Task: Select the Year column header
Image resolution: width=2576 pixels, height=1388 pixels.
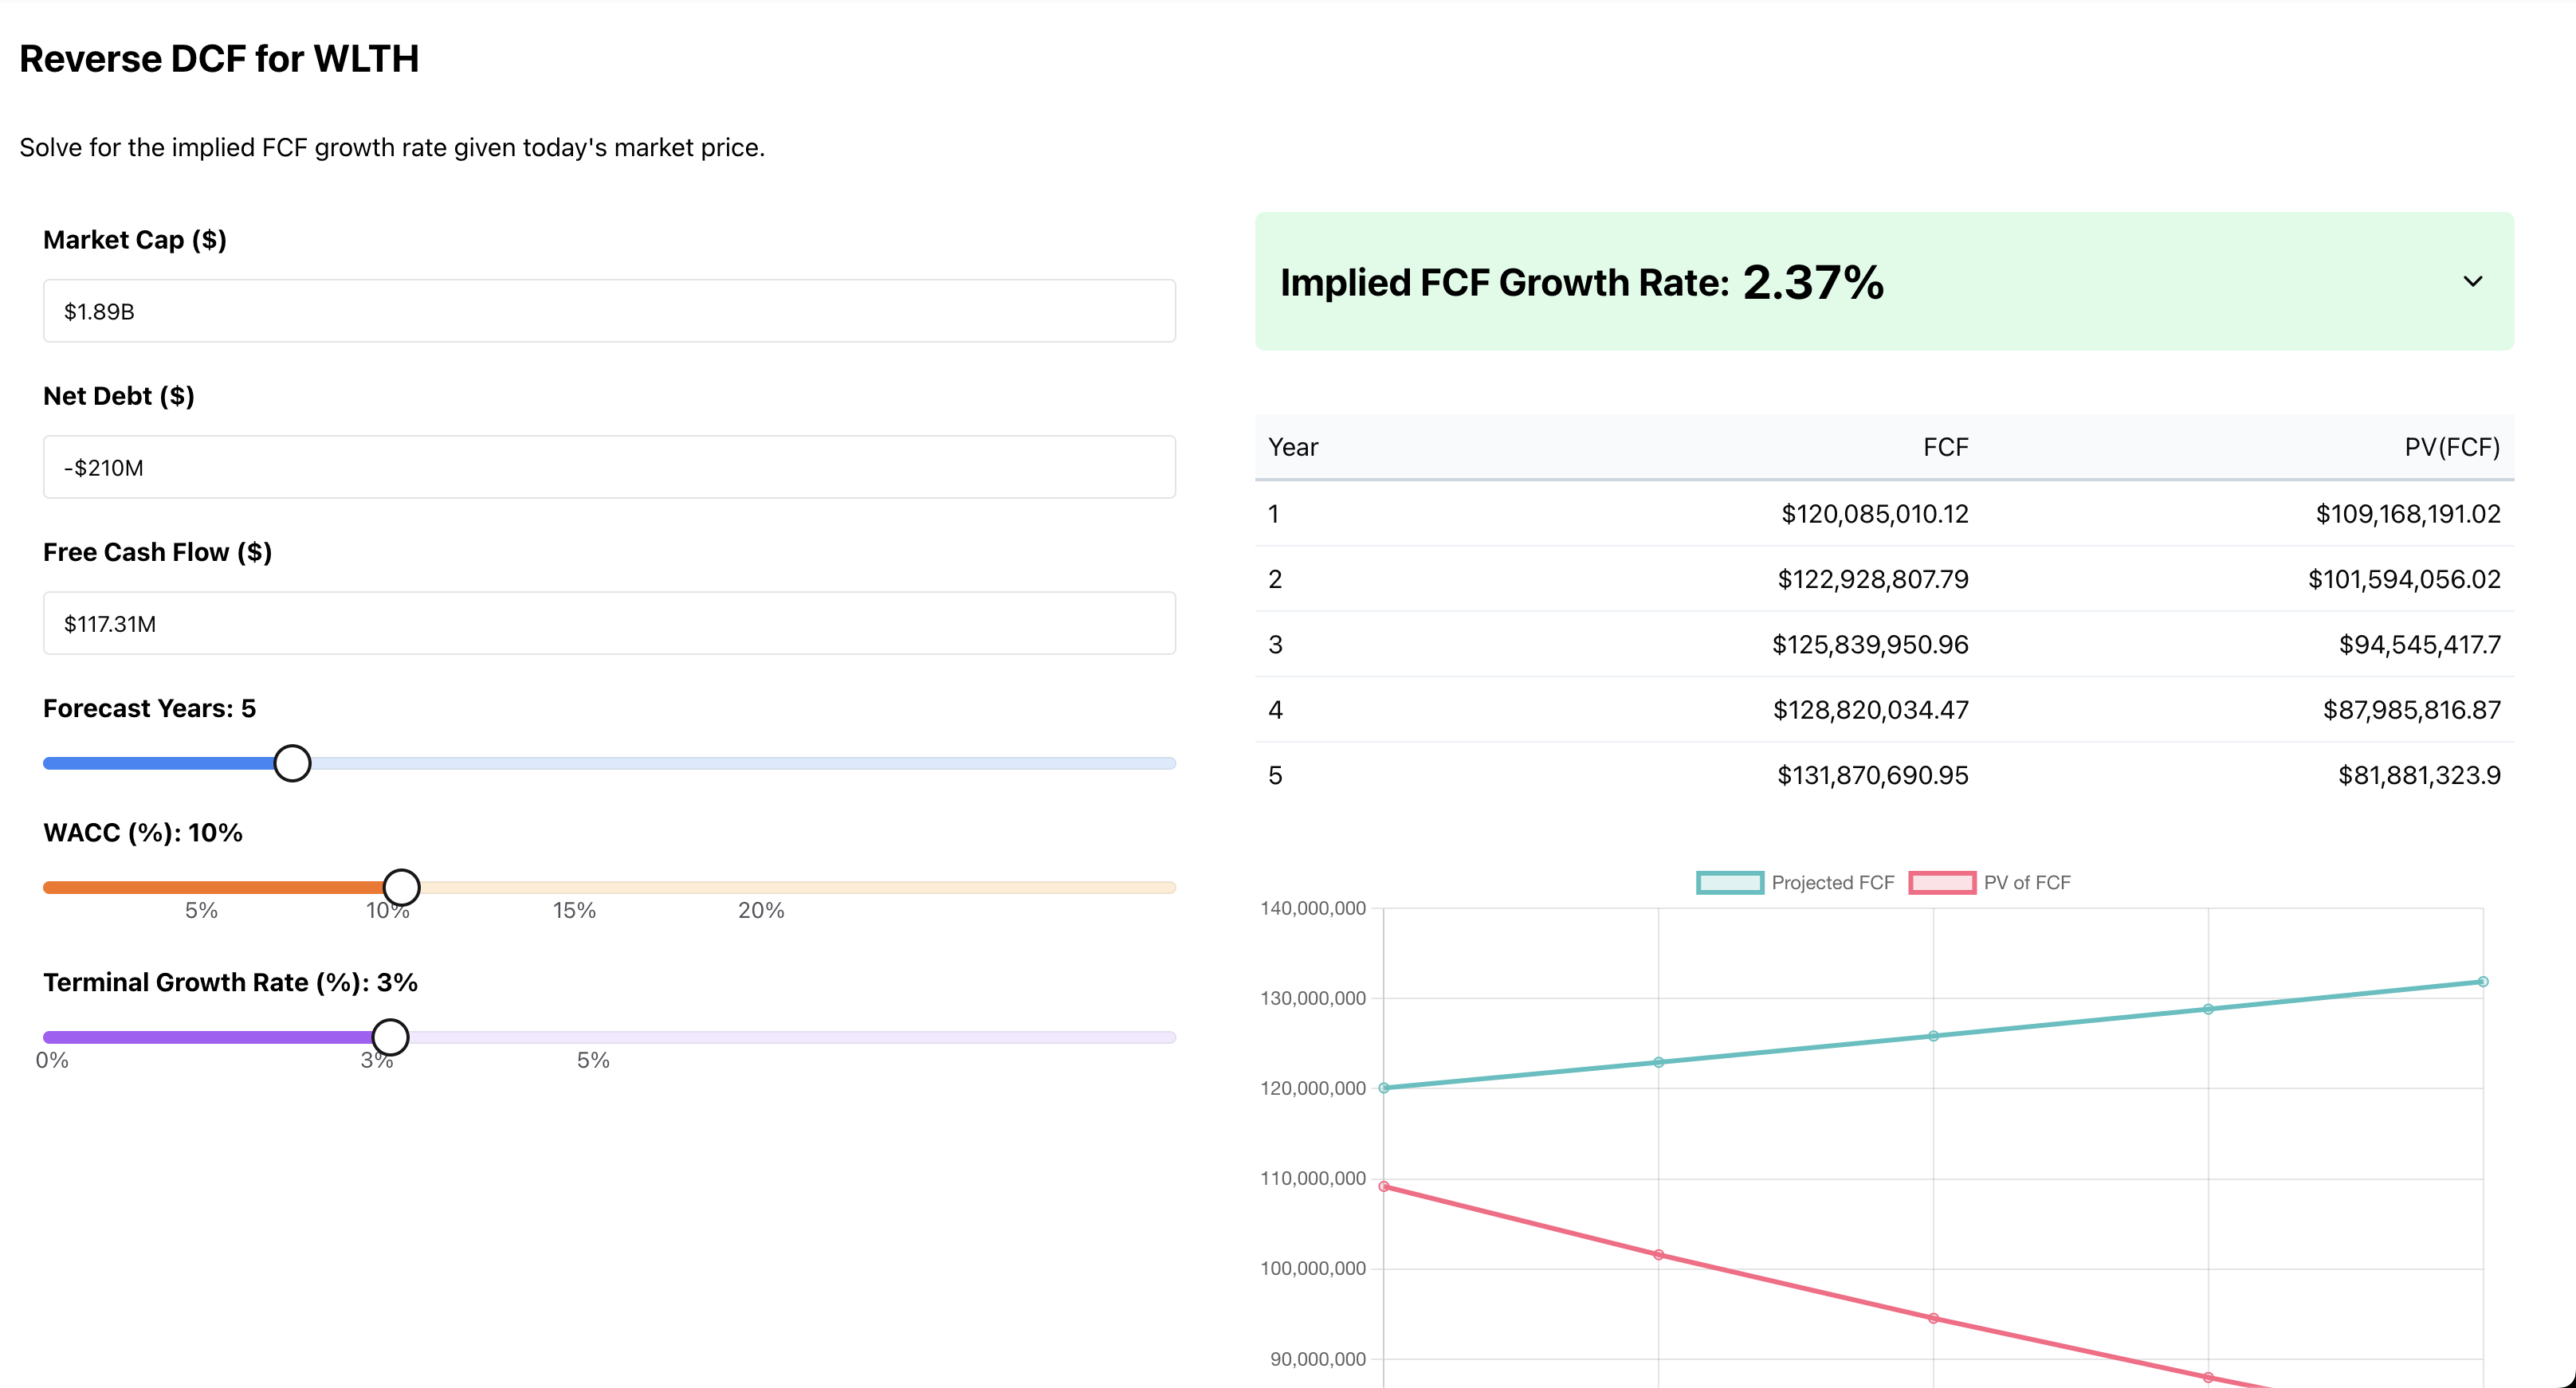Action: pyautogui.click(x=1292, y=447)
